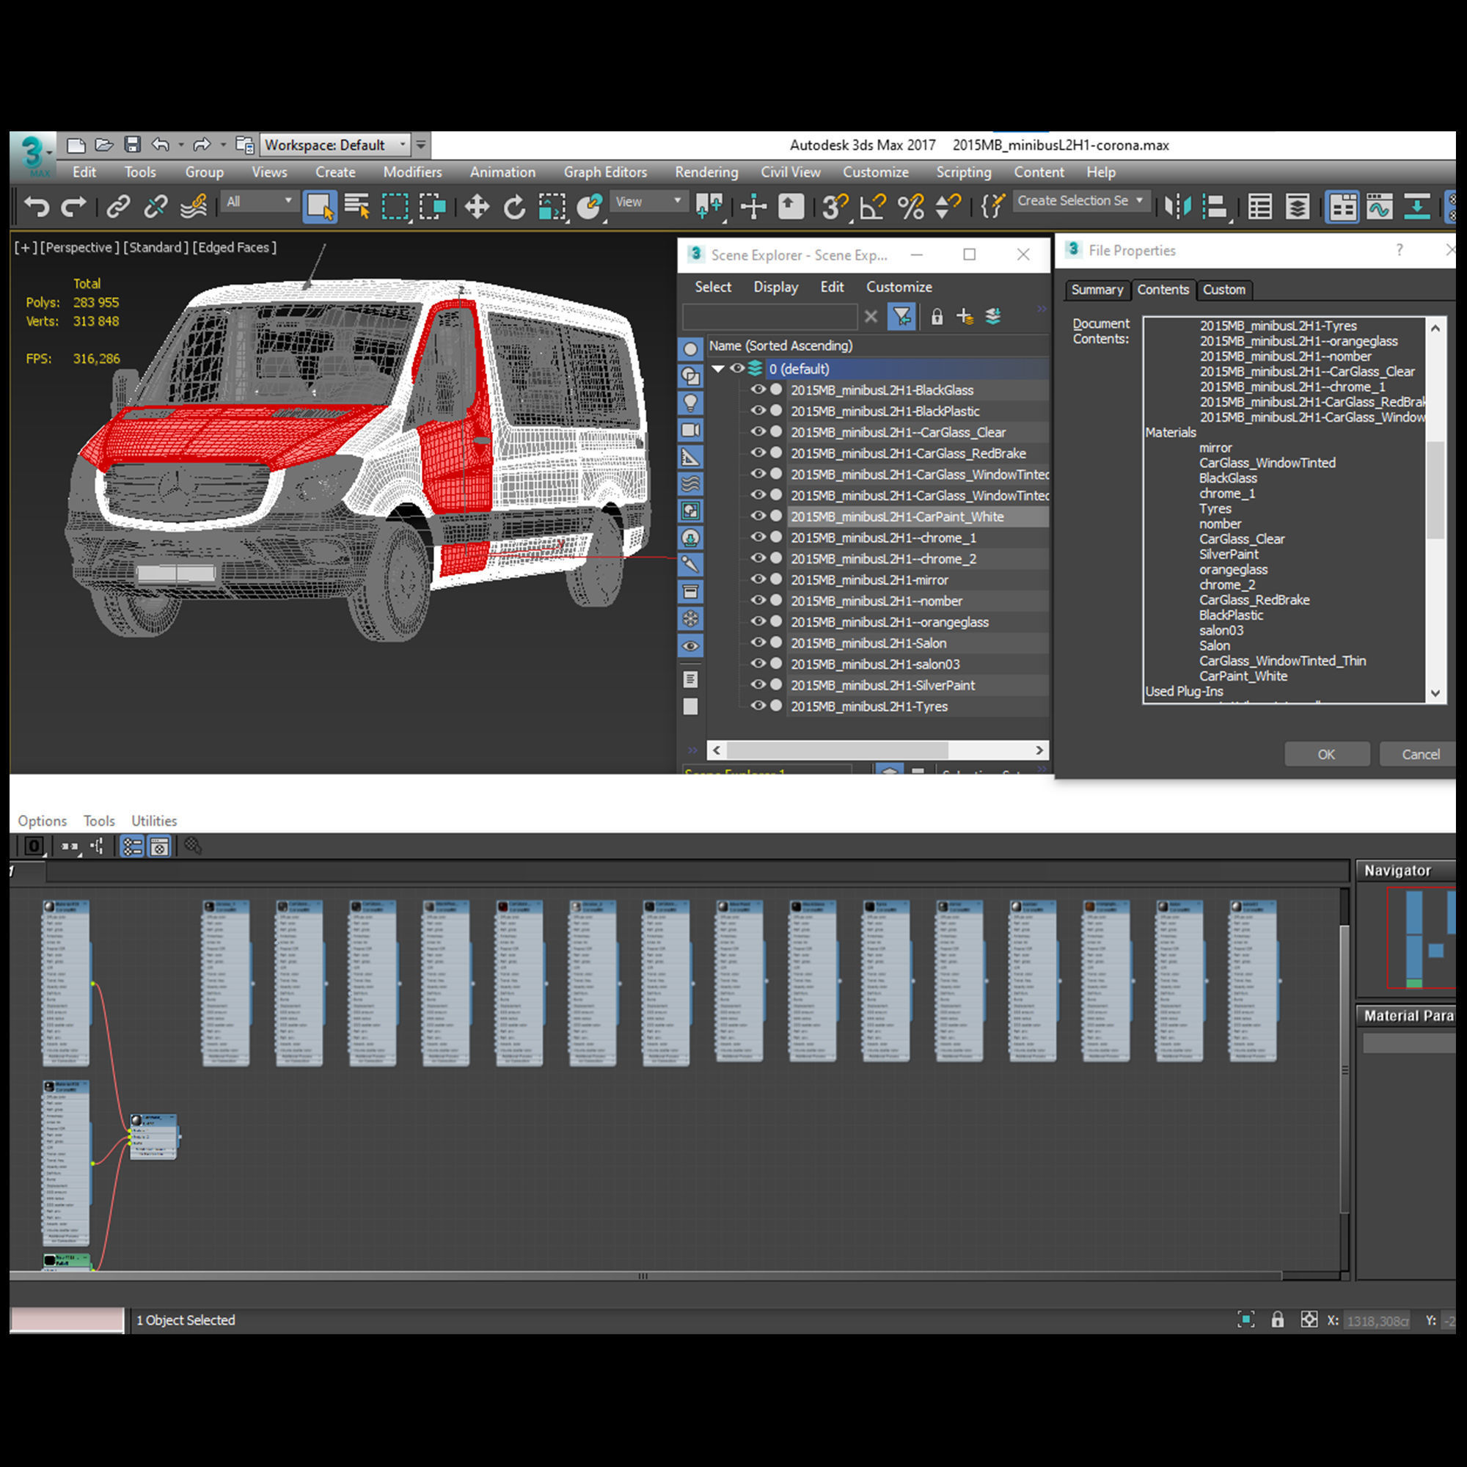
Task: Click selection lock icon in status bar
Action: tap(1278, 1320)
